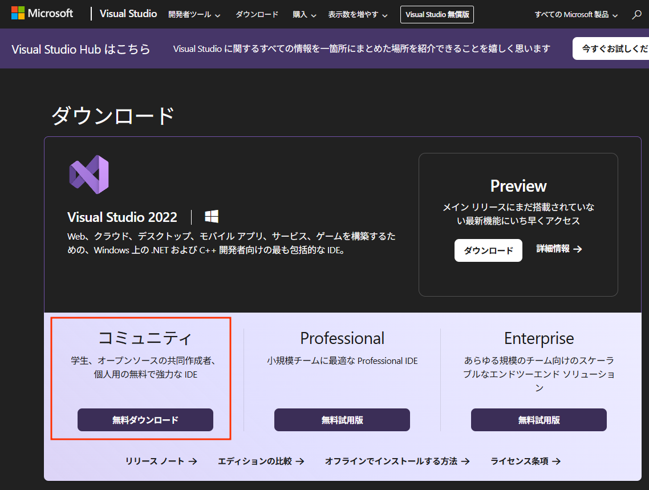Screen dimensions: 649x490
Task: Click the Professional edition heading
Action: click(342, 338)
